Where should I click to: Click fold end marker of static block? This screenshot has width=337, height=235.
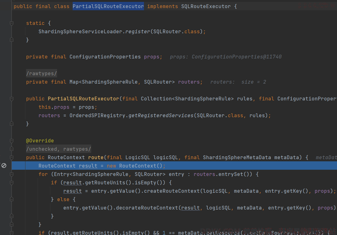click(11, 40)
